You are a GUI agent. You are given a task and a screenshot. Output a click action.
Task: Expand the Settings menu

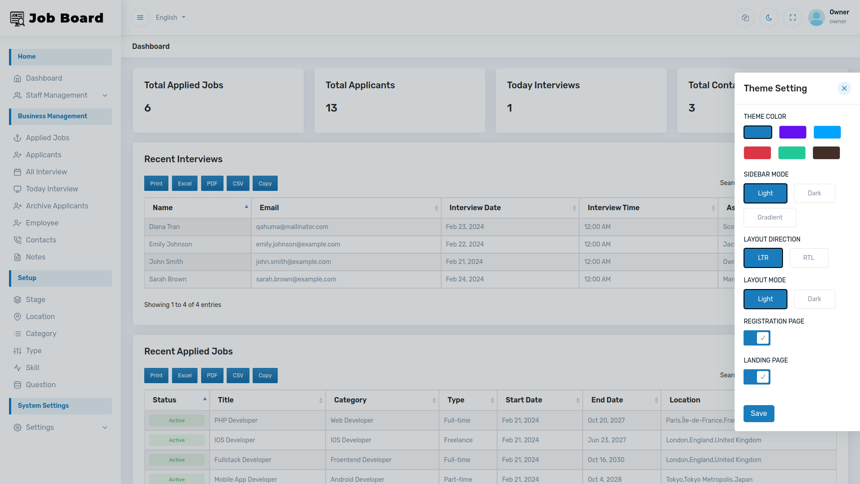point(40,427)
